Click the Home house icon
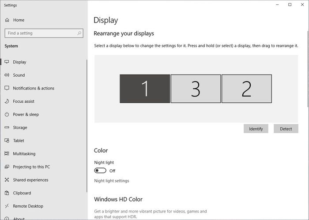Image resolution: width=309 pixels, height=220 pixels. point(7,20)
